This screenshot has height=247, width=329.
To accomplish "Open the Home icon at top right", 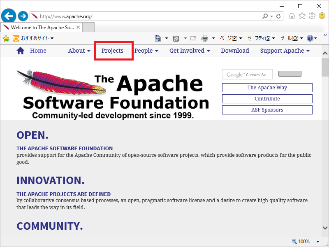I will [x=292, y=16].
